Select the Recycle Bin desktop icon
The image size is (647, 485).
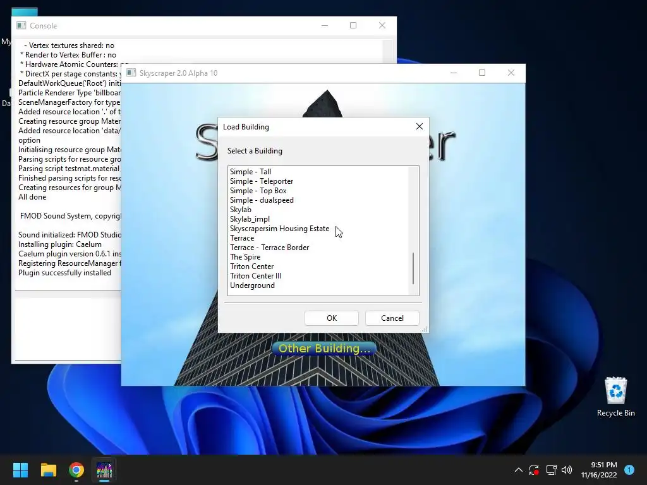[x=615, y=397]
